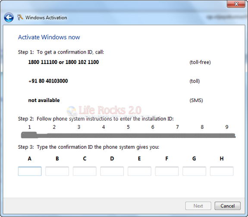Focus confirmation ID field H
248x217 pixels.
click(222, 171)
